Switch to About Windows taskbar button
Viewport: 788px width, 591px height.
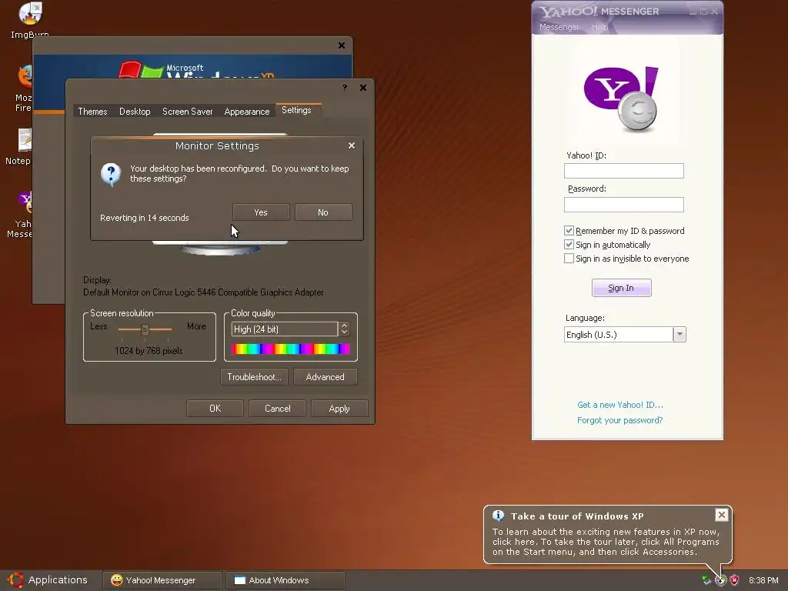[285, 580]
